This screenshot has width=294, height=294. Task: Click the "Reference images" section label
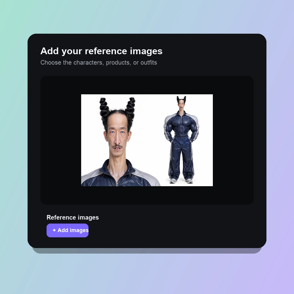coord(73,217)
